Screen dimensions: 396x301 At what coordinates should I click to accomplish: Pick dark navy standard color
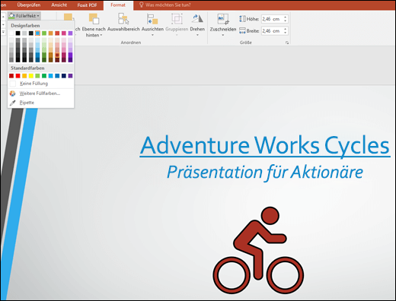(x=64, y=76)
